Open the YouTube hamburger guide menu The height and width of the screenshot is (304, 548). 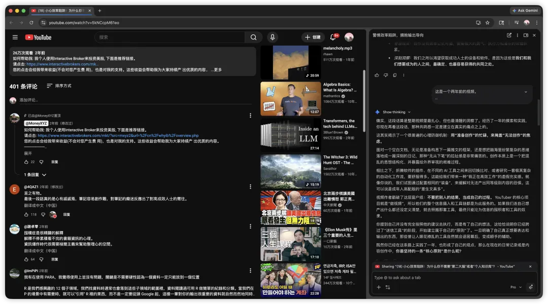pyautogui.click(x=15, y=37)
